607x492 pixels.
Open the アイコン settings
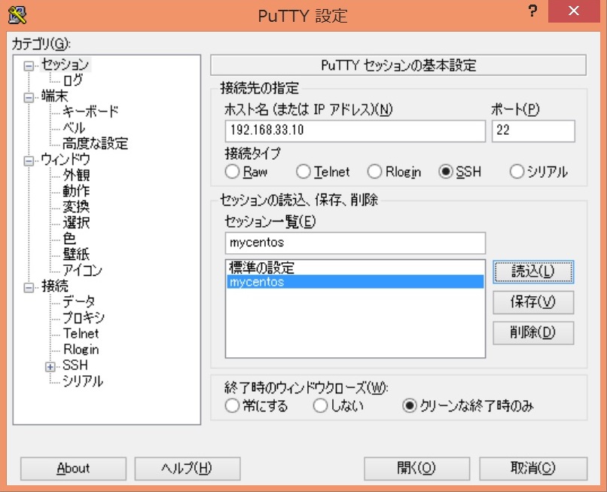coord(82,270)
